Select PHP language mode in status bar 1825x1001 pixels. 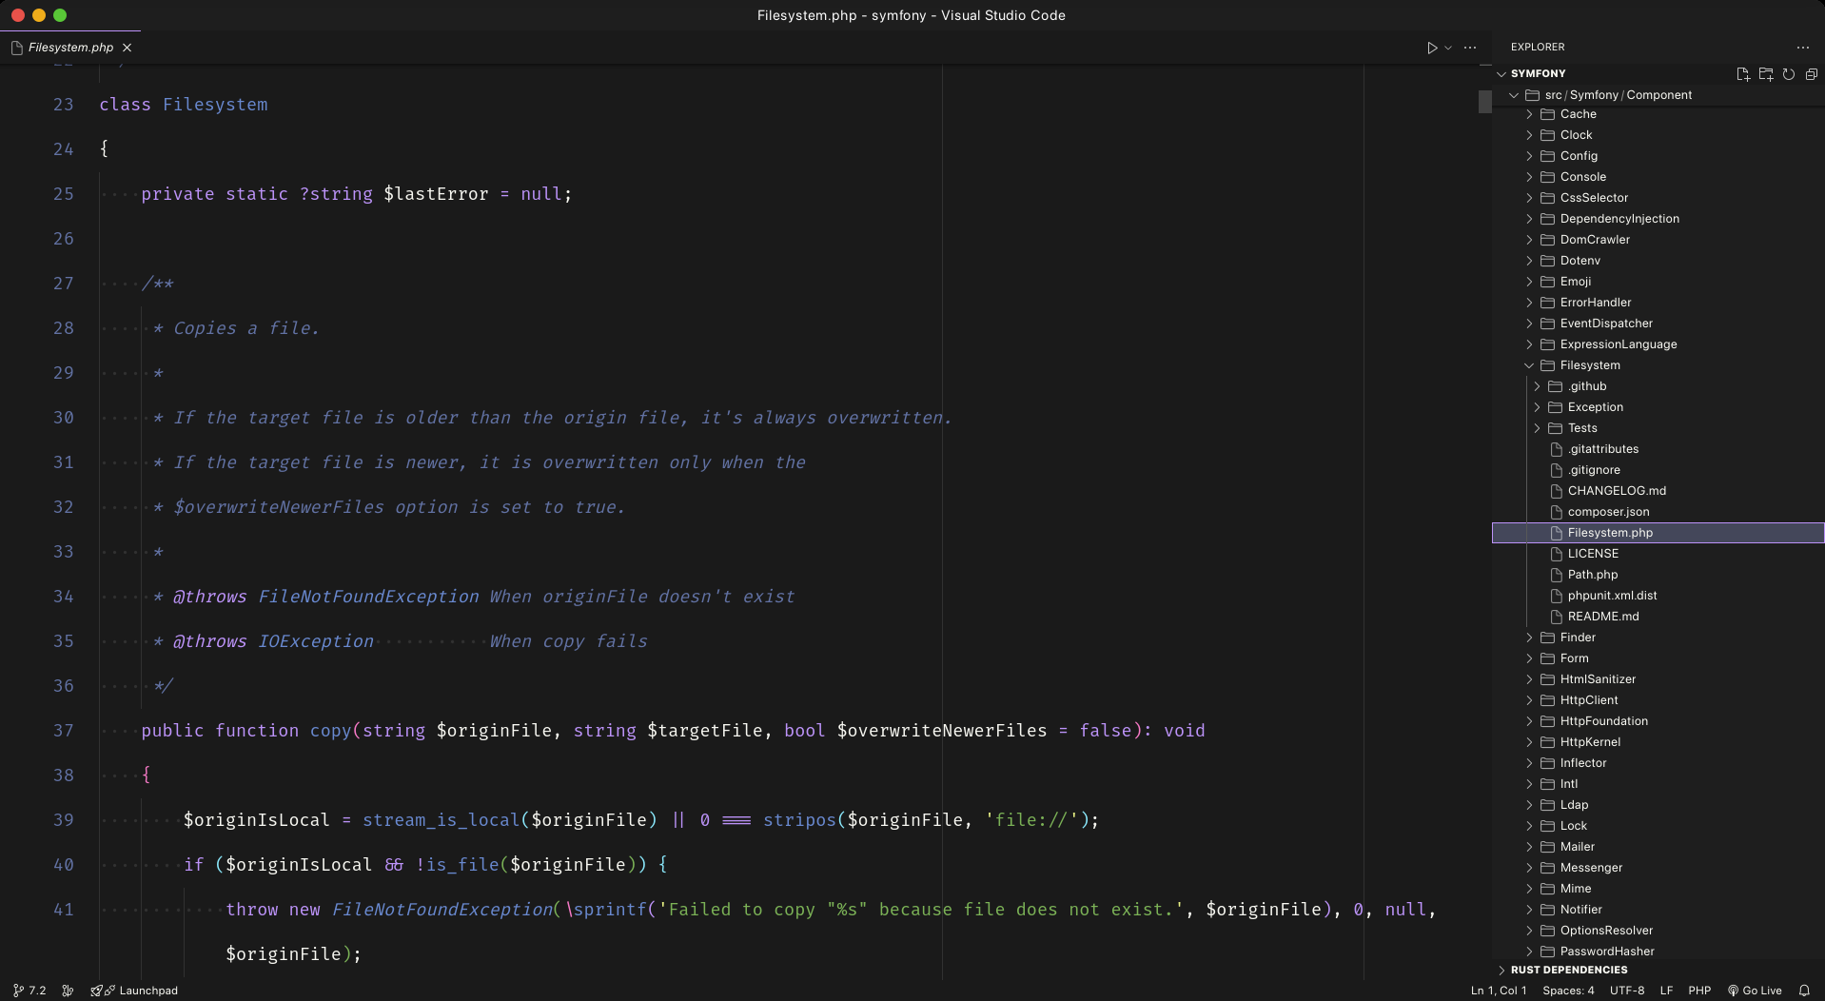[x=1699, y=991]
